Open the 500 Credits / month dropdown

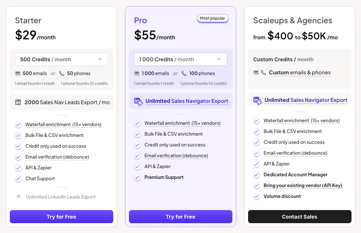point(62,59)
